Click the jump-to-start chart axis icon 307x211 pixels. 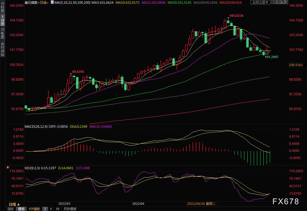coord(278,2)
